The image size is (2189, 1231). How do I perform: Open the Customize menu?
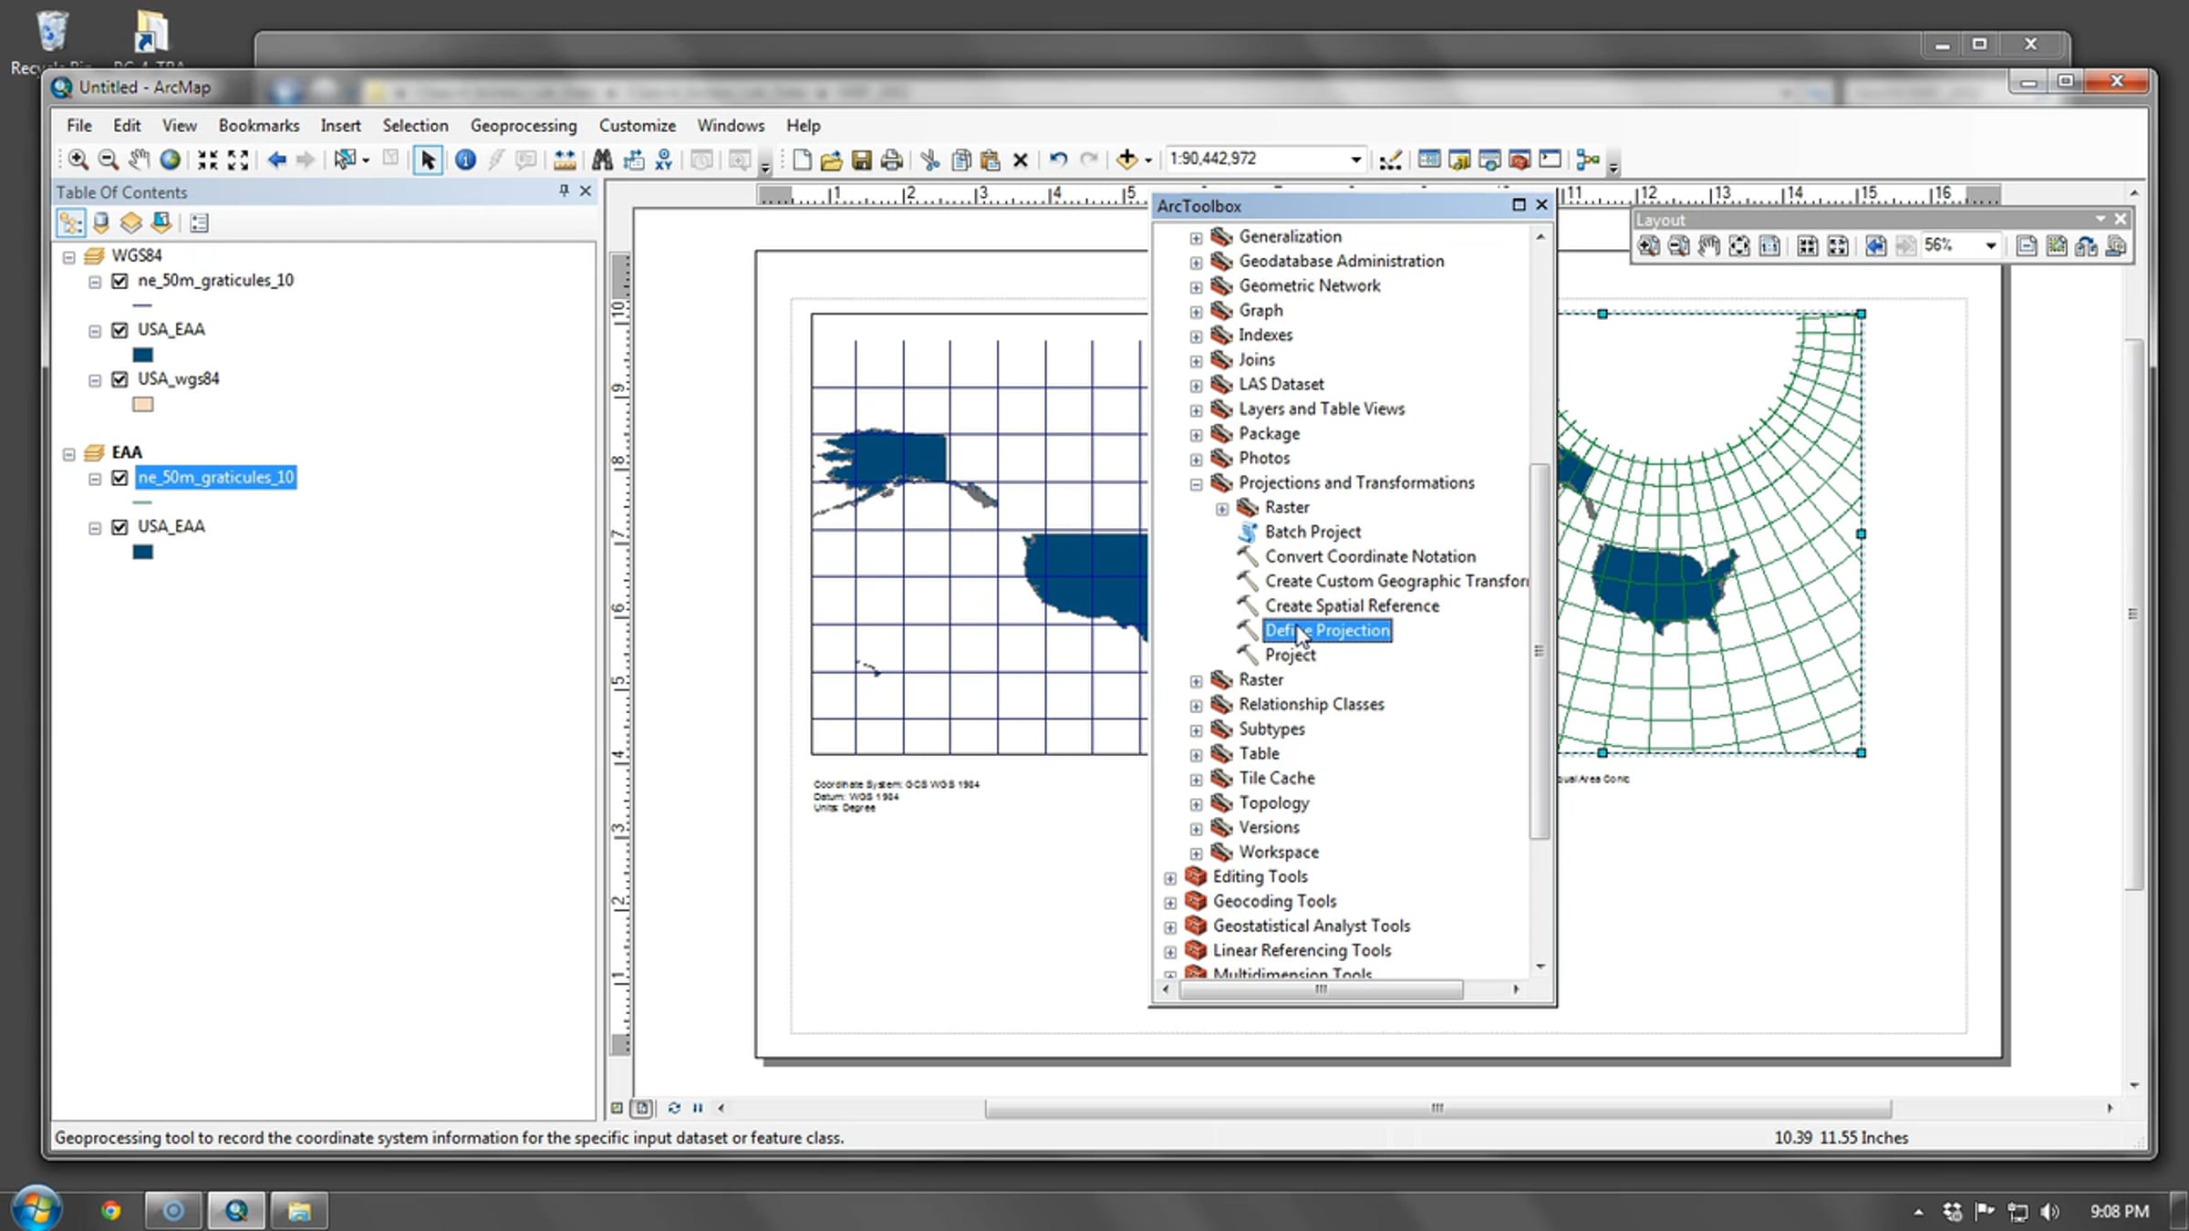637,126
